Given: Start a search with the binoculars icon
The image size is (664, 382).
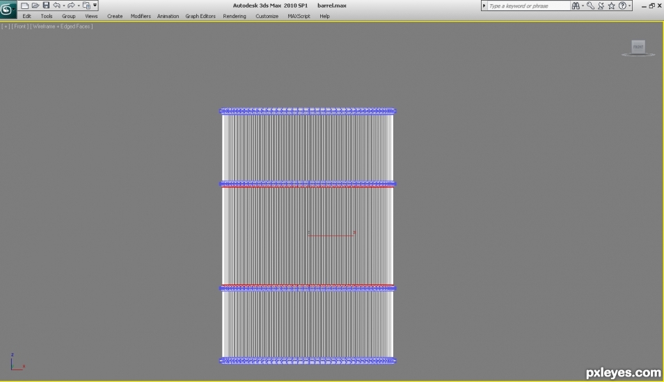Looking at the screenshot, I should pos(576,6).
